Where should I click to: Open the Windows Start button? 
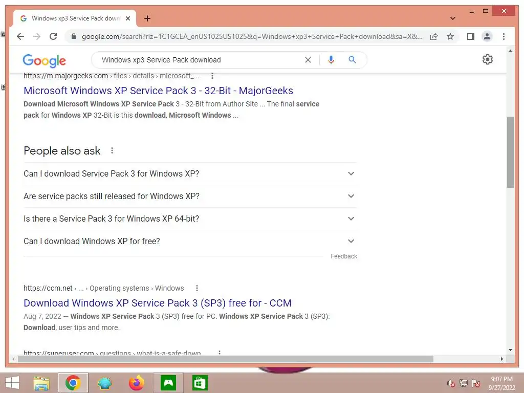(12, 383)
